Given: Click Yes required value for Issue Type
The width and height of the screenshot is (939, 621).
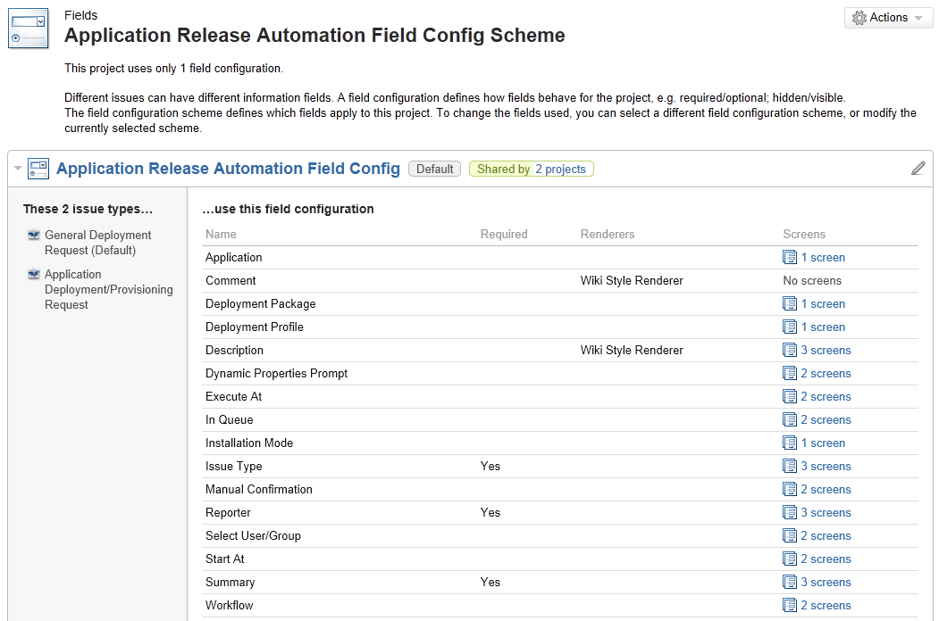Looking at the screenshot, I should 490,466.
